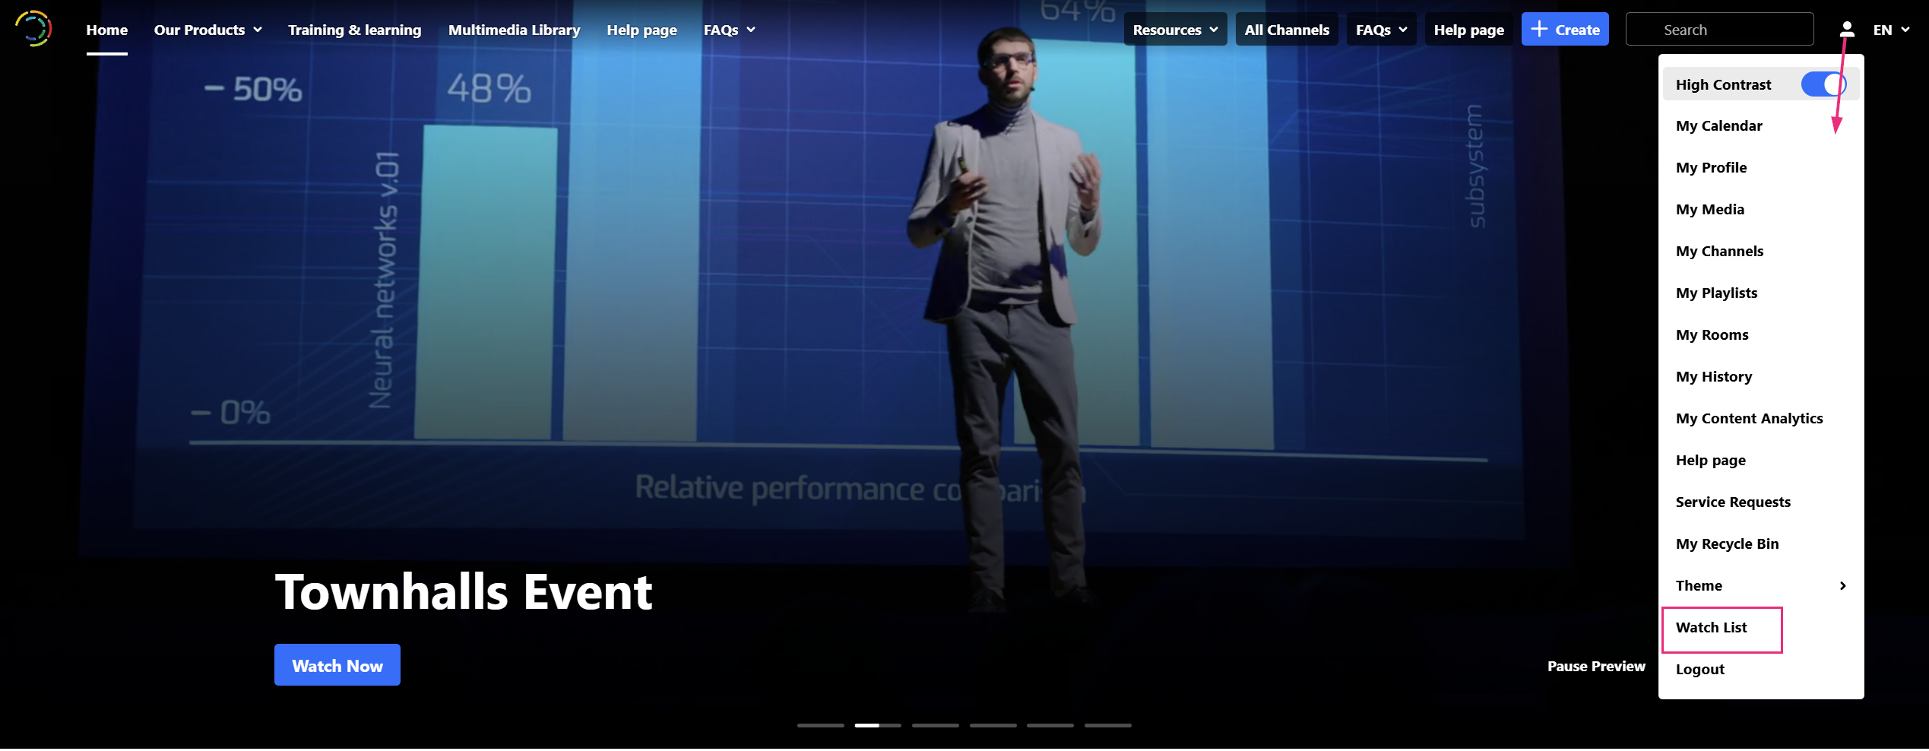This screenshot has width=1929, height=751.
Task: Open the FAQs dropdown after Multimedia Library's Help page
Action: coord(729,30)
